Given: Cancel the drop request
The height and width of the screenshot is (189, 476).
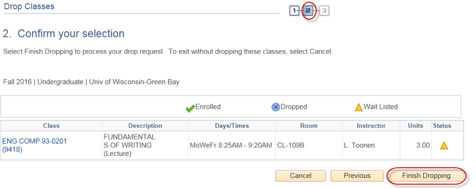Looking at the screenshot, I should point(301,176).
